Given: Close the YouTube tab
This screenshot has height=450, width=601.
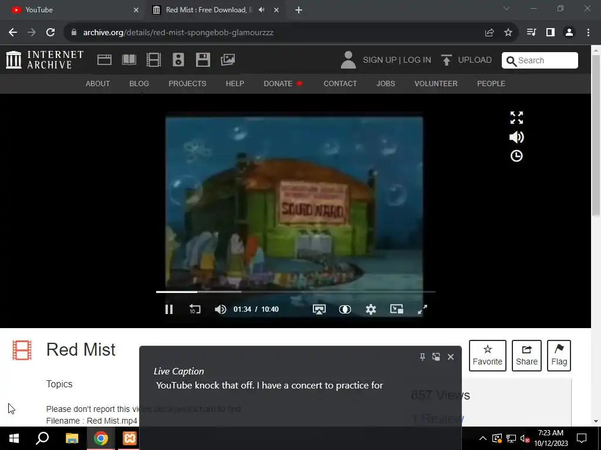Looking at the screenshot, I should (136, 10).
